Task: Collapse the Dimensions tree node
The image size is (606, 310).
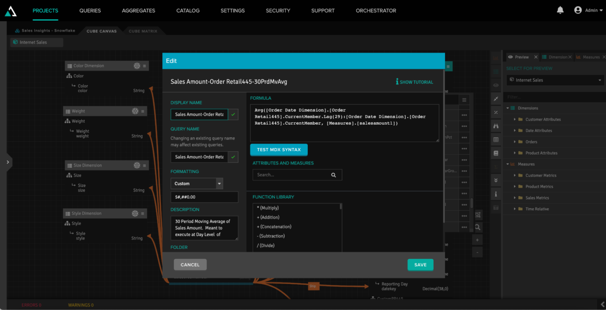Action: pos(508,108)
